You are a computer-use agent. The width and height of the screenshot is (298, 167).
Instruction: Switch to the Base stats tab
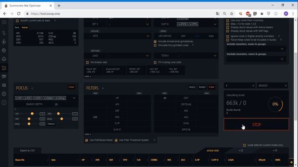(x=17, y=27)
